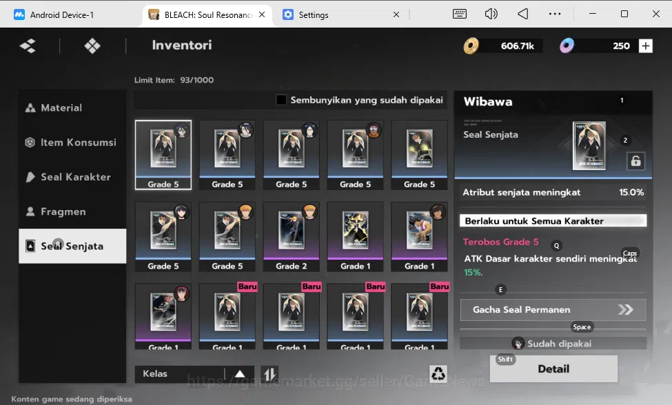Image resolution: width=672 pixels, height=405 pixels.
Task: Toggle sort order arrows button
Action: (269, 374)
